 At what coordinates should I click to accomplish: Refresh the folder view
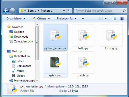[x=69, y=11]
